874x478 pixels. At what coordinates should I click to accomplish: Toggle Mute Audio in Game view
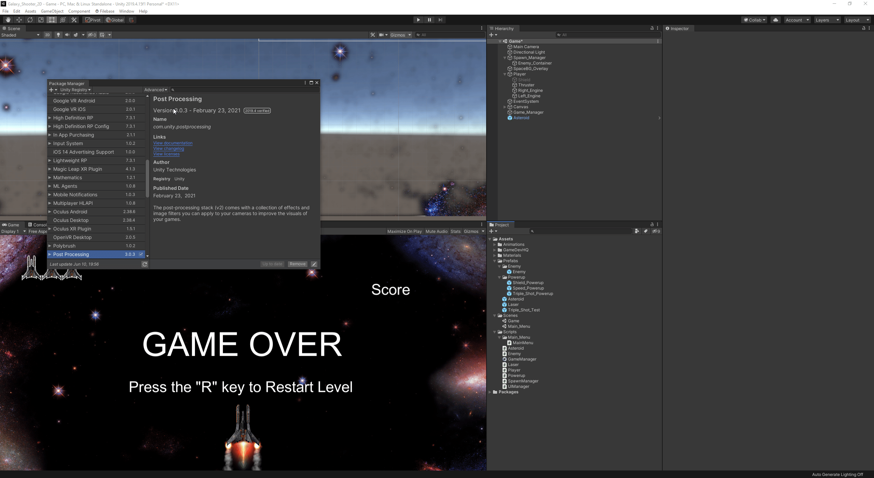[436, 231]
